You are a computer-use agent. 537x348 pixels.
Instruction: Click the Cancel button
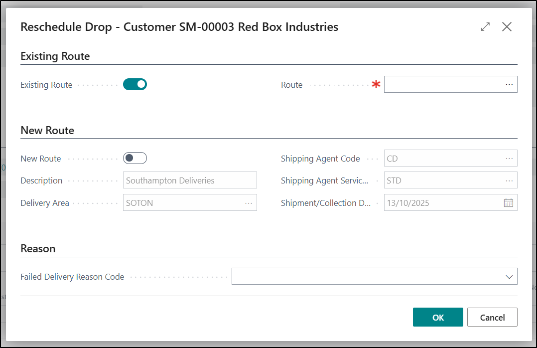492,317
